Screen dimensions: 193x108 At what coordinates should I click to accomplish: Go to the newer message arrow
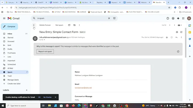pyautogui.click(x=170, y=25)
